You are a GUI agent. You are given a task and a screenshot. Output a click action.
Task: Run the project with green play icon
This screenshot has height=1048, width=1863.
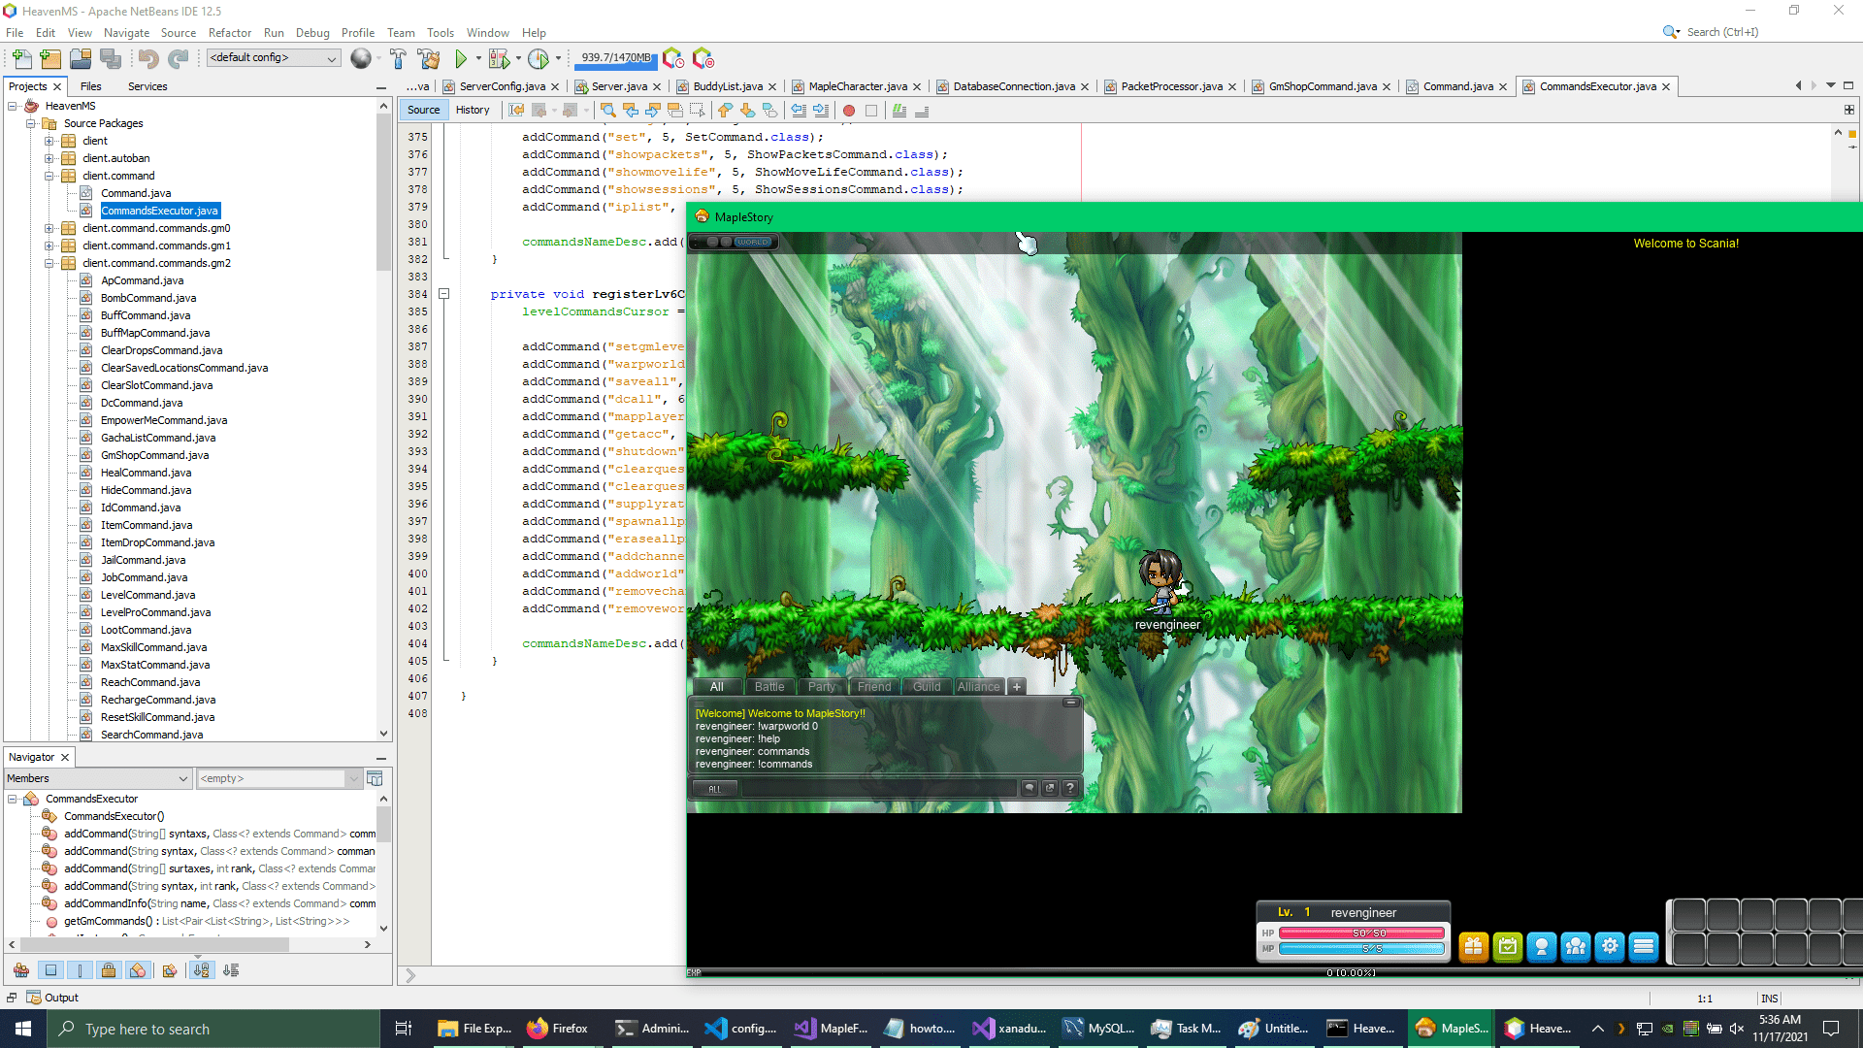[462, 59]
